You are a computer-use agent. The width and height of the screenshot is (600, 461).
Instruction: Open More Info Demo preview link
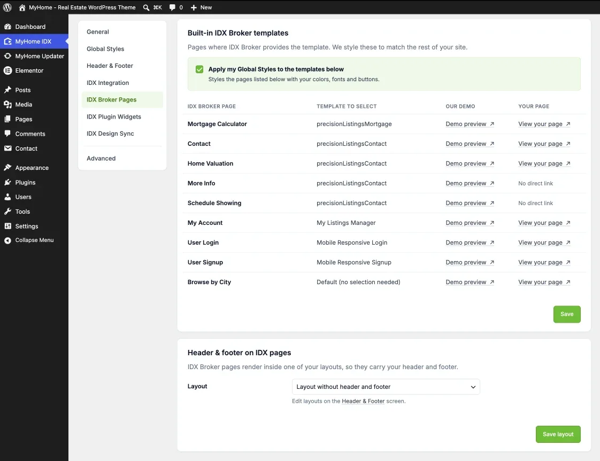pos(470,183)
